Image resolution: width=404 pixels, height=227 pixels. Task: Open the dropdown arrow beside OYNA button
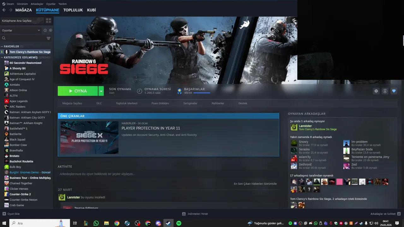[101, 91]
